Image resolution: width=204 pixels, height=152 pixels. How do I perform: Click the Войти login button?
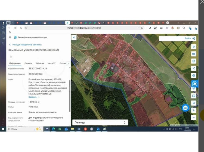click(x=190, y=39)
